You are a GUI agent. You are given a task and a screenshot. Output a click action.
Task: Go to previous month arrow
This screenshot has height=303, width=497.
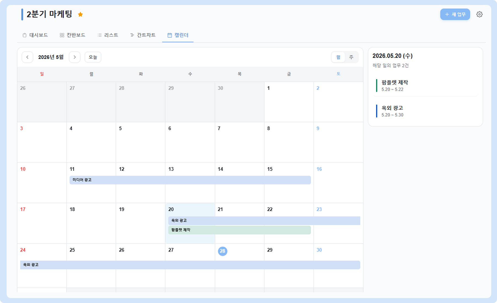27,57
